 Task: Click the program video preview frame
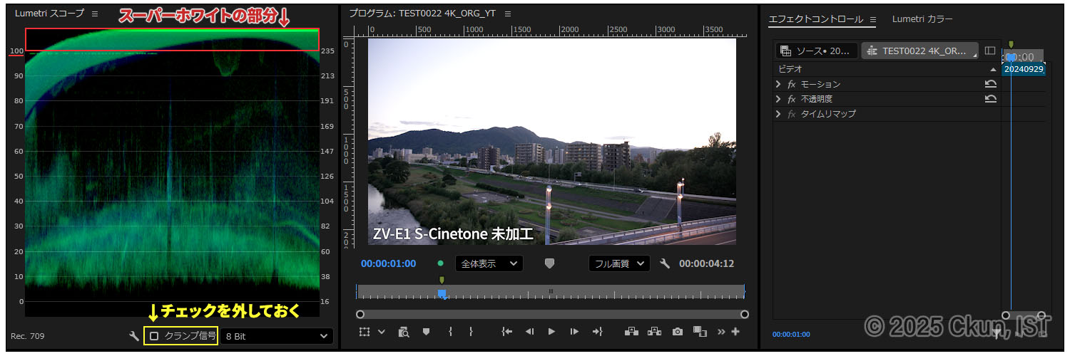(x=551, y=141)
